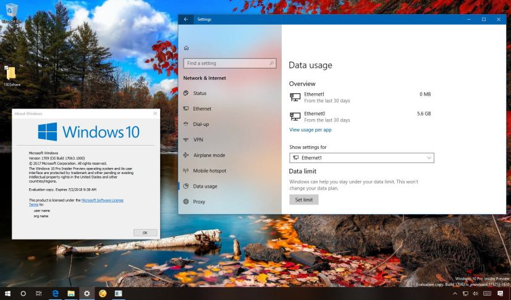Open Settings home via house icon

point(187,48)
